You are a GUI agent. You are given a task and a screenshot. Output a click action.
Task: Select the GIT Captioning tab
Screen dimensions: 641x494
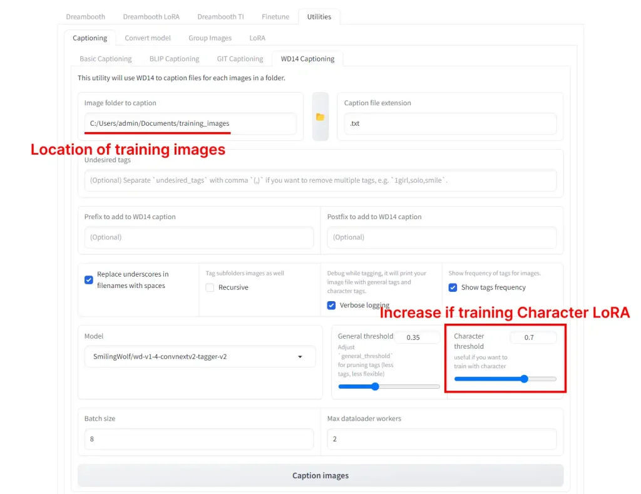pyautogui.click(x=240, y=59)
